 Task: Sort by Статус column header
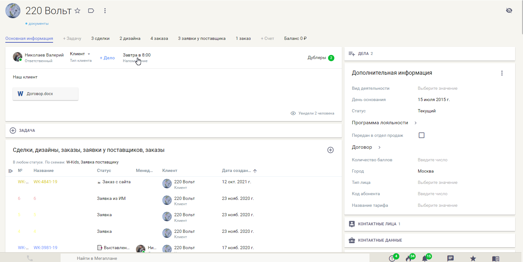coord(104,171)
